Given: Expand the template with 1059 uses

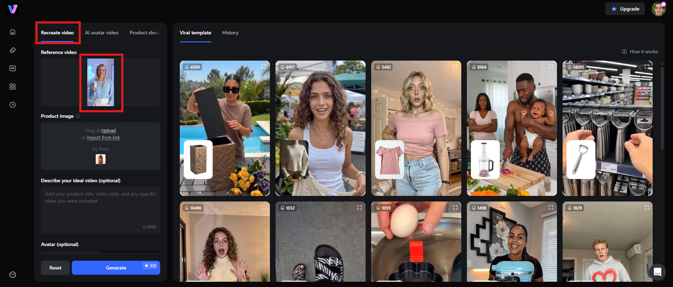Looking at the screenshot, I should pyautogui.click(x=455, y=207).
